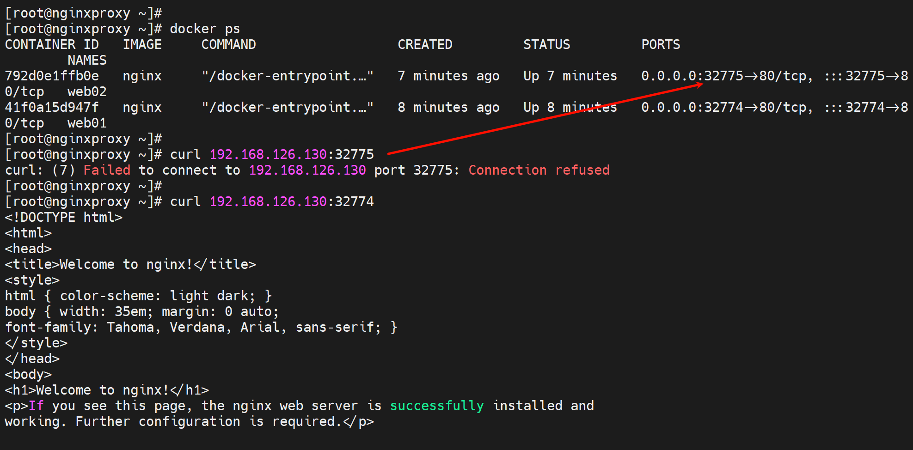This screenshot has height=450, width=913.
Task: Click the COMMAND column header
Action: (228, 44)
